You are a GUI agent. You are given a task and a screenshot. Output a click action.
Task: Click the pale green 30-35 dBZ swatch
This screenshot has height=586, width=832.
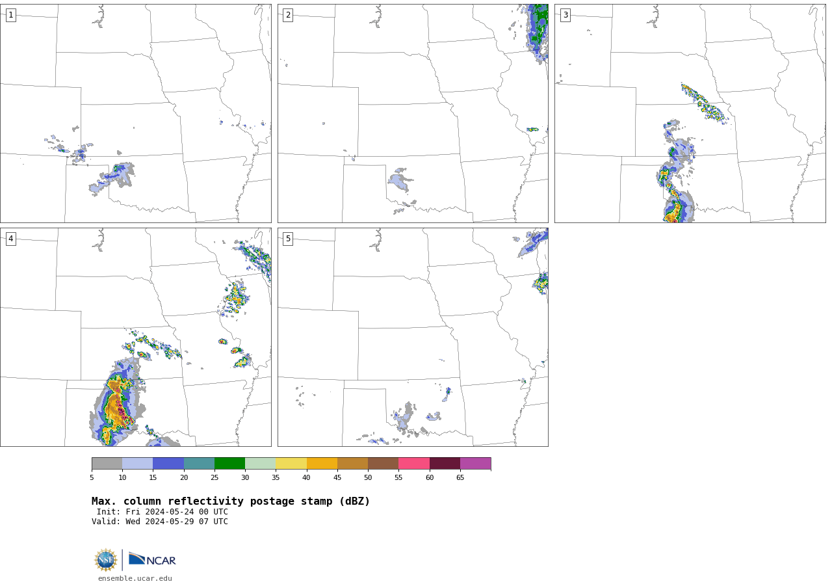[x=261, y=464]
